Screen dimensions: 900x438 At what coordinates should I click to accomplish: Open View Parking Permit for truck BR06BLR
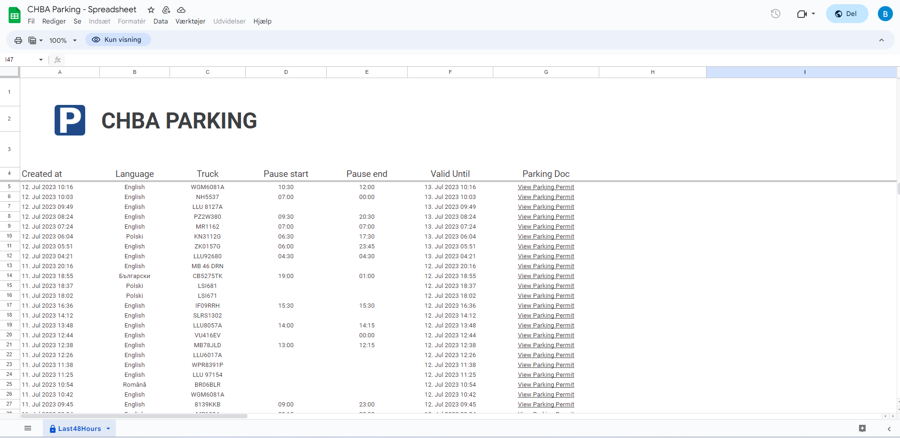click(546, 385)
